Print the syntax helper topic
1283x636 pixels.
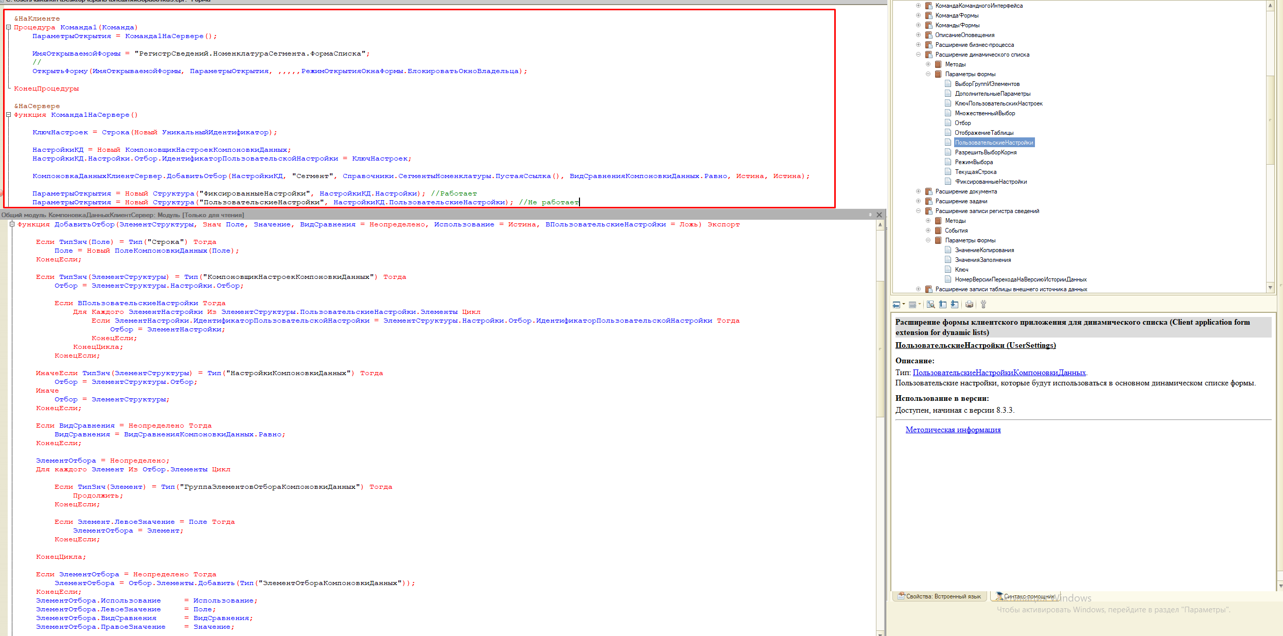pyautogui.click(x=969, y=305)
